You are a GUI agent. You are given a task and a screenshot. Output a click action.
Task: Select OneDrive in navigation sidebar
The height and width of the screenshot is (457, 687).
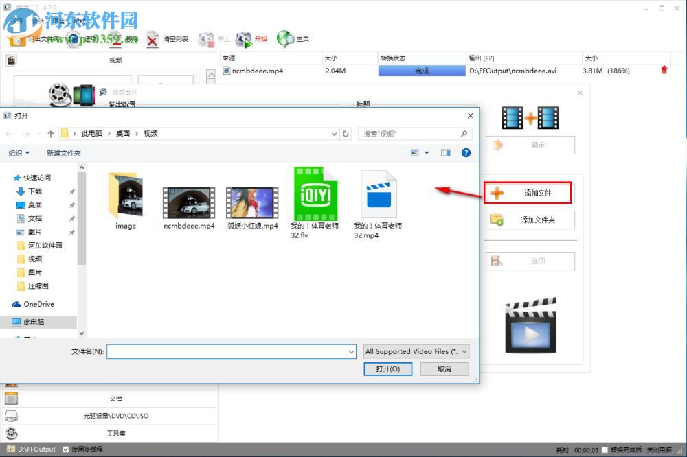33,304
